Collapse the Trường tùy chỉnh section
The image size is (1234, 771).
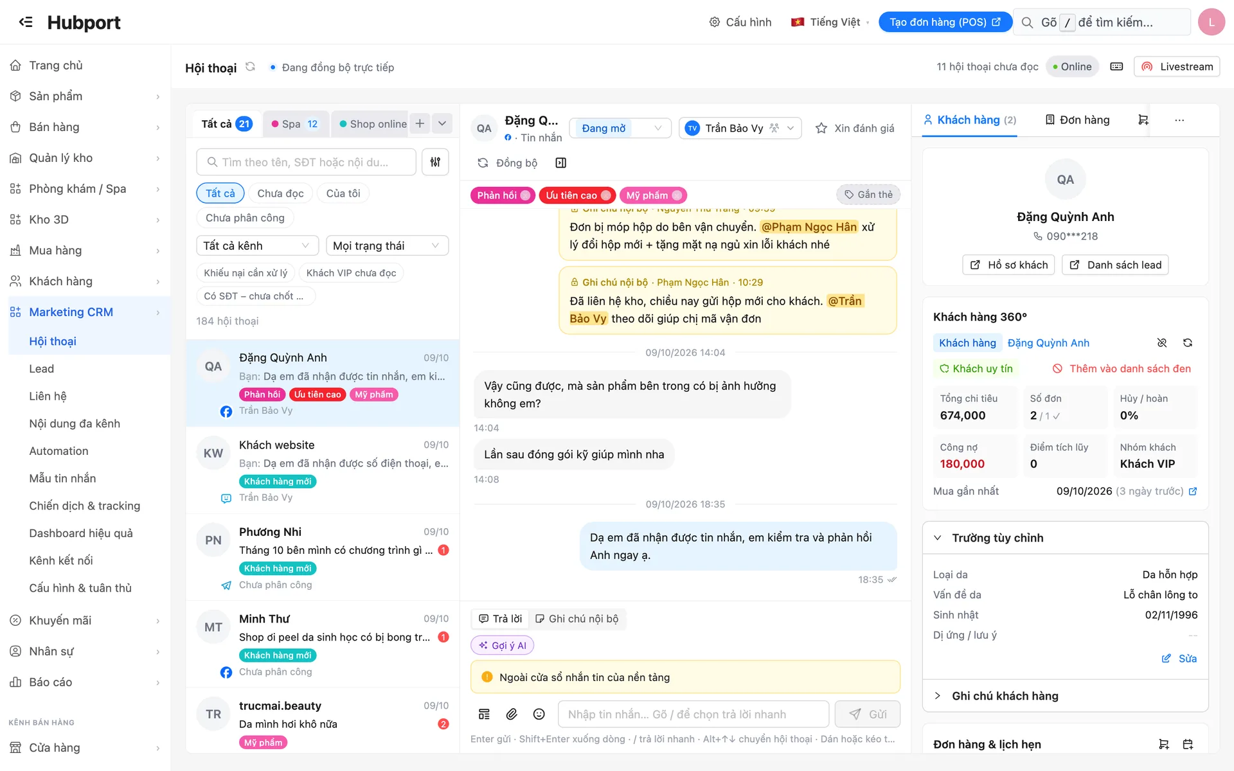tap(1066, 538)
